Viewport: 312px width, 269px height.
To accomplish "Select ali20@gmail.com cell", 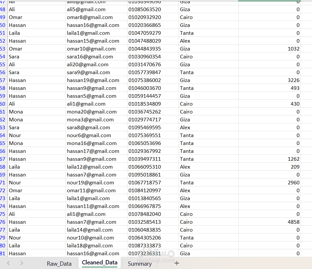I will point(96,65).
